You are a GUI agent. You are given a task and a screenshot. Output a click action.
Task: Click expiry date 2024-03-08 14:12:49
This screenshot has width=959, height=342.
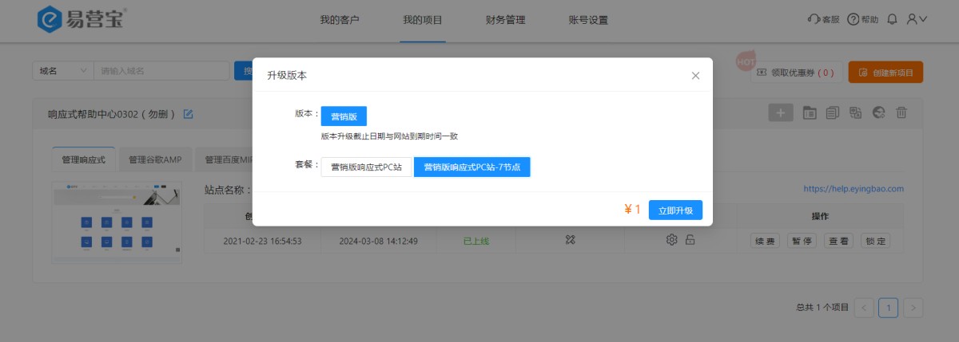pos(378,241)
